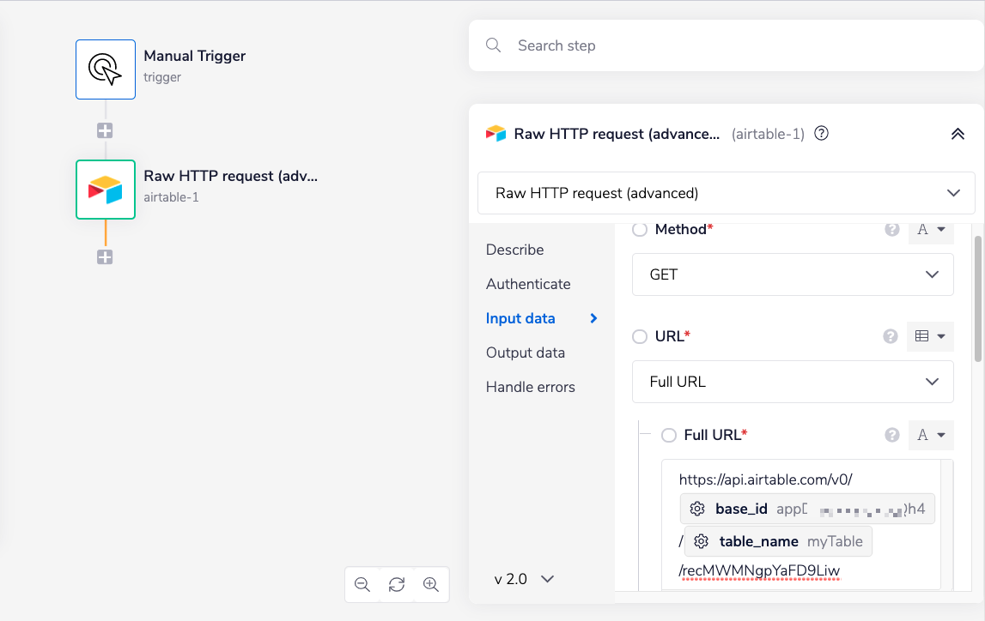
Task: Open the table_name variable settings gear
Action: pyautogui.click(x=702, y=541)
